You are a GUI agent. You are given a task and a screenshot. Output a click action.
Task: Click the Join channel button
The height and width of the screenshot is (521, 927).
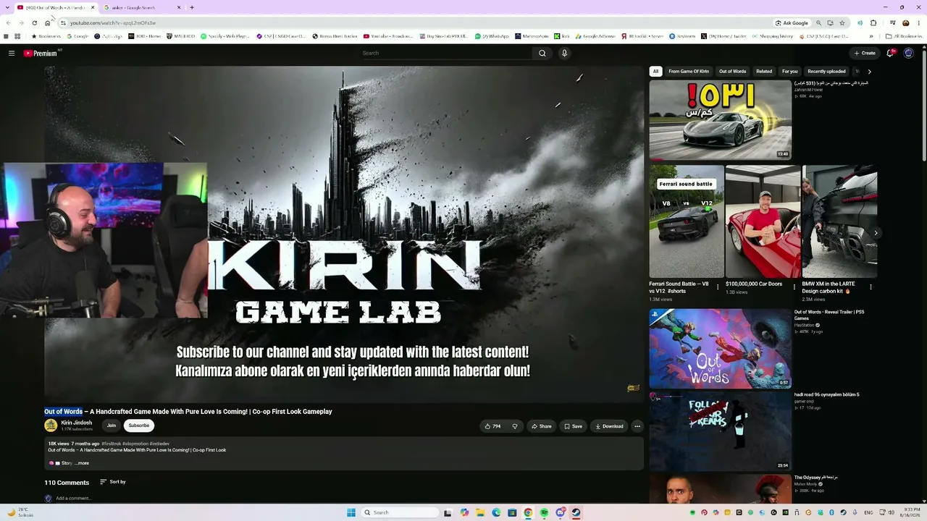coord(111,425)
